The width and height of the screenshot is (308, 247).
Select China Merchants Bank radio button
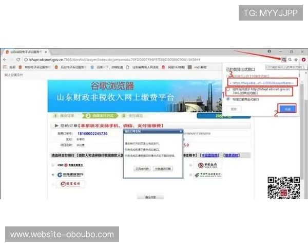pyautogui.click(x=53, y=184)
